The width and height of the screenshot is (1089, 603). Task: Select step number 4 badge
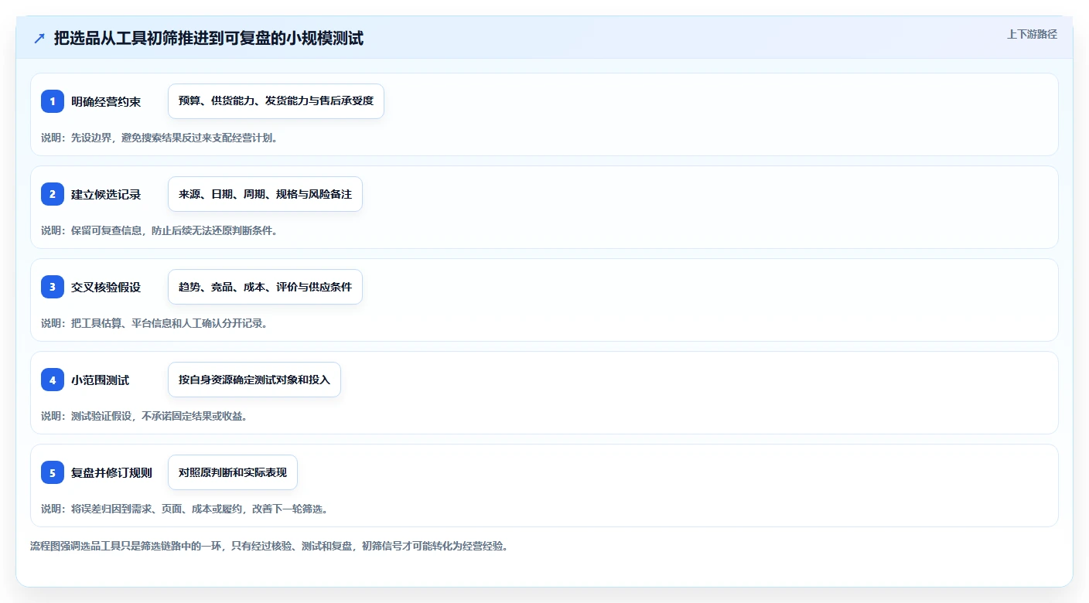[53, 380]
